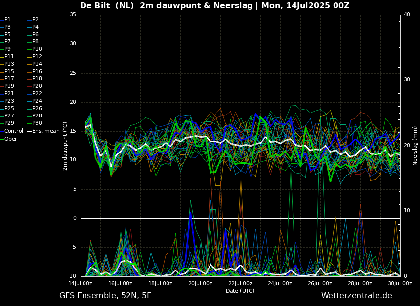The height and width of the screenshot is (306, 420).
Task: Click legend entry P7
Action: (5, 42)
